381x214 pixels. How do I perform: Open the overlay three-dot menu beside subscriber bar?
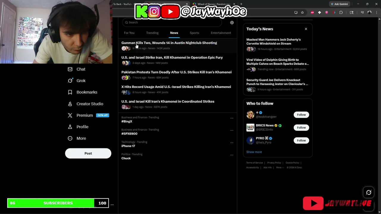tap(112, 204)
